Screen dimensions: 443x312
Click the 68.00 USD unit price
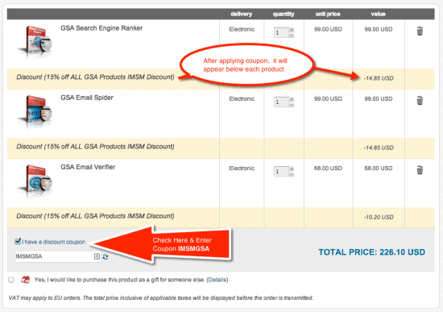pos(328,168)
